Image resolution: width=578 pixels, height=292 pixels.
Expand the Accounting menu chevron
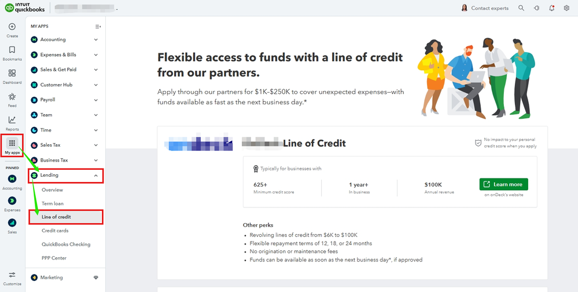[x=96, y=39]
